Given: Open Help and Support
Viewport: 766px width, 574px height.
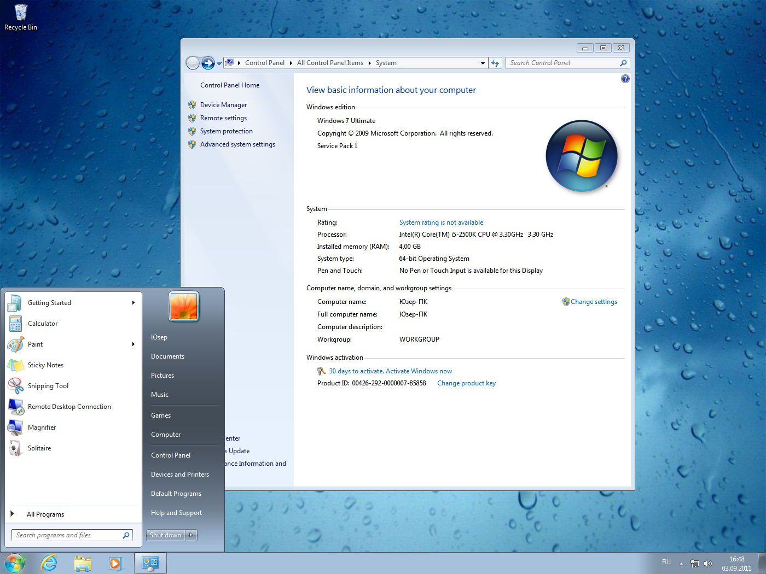Looking at the screenshot, I should (x=176, y=513).
